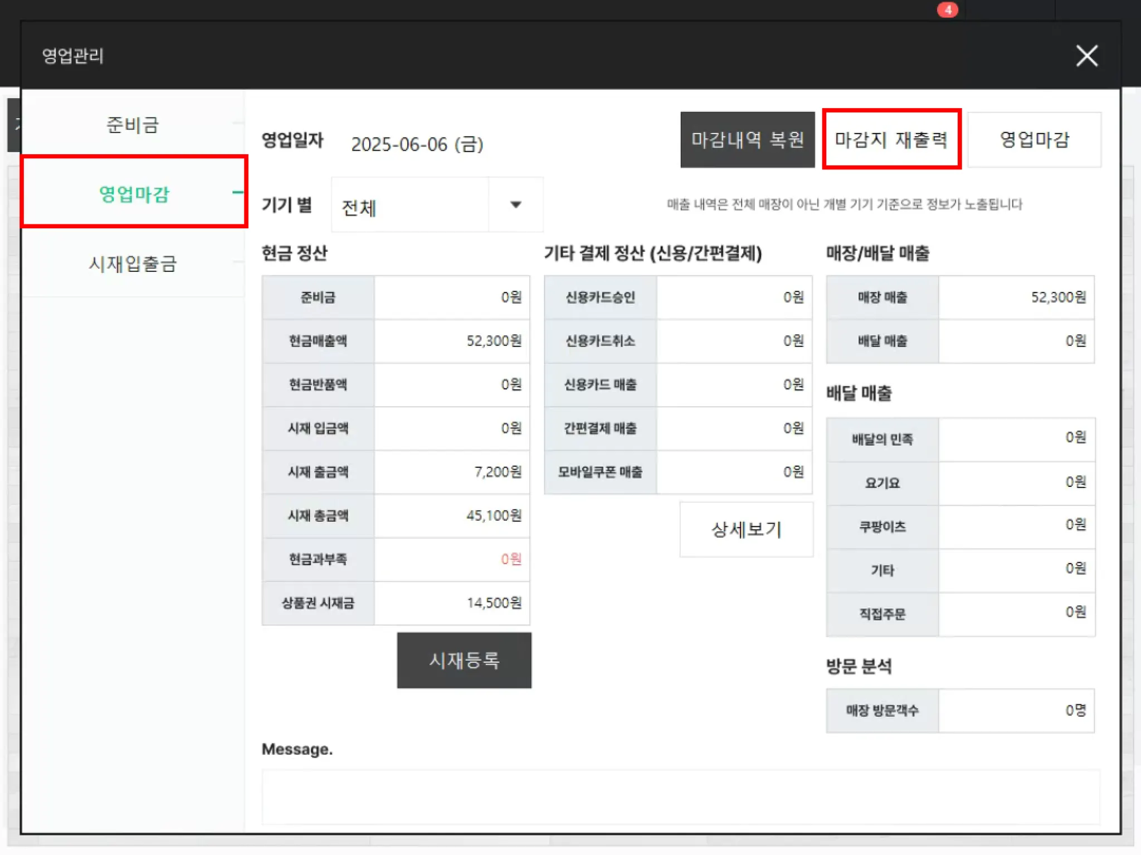The height and width of the screenshot is (855, 1141).
Task: Click the 상세보기 button
Action: point(746,529)
